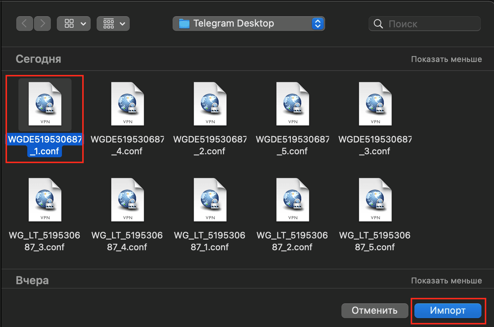The width and height of the screenshot is (494, 327).
Task: Go forward with the right arrow button
Action: [x=42, y=24]
